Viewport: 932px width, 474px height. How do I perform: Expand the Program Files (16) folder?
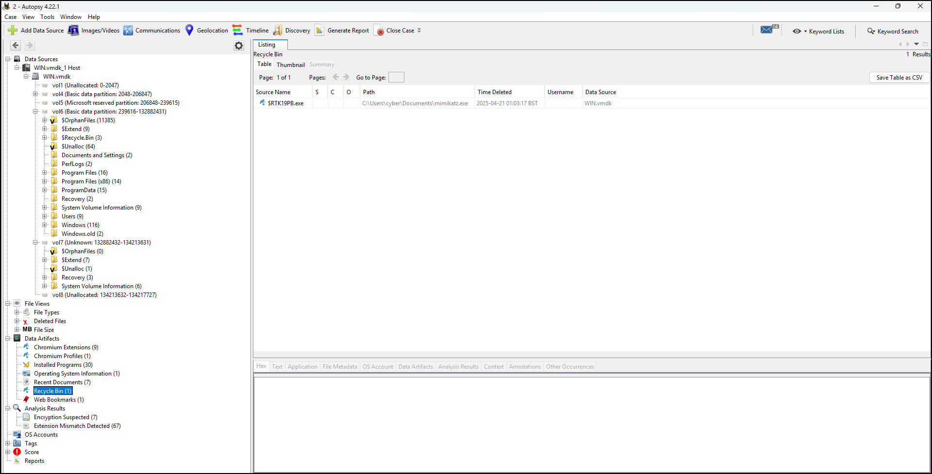[x=45, y=173]
